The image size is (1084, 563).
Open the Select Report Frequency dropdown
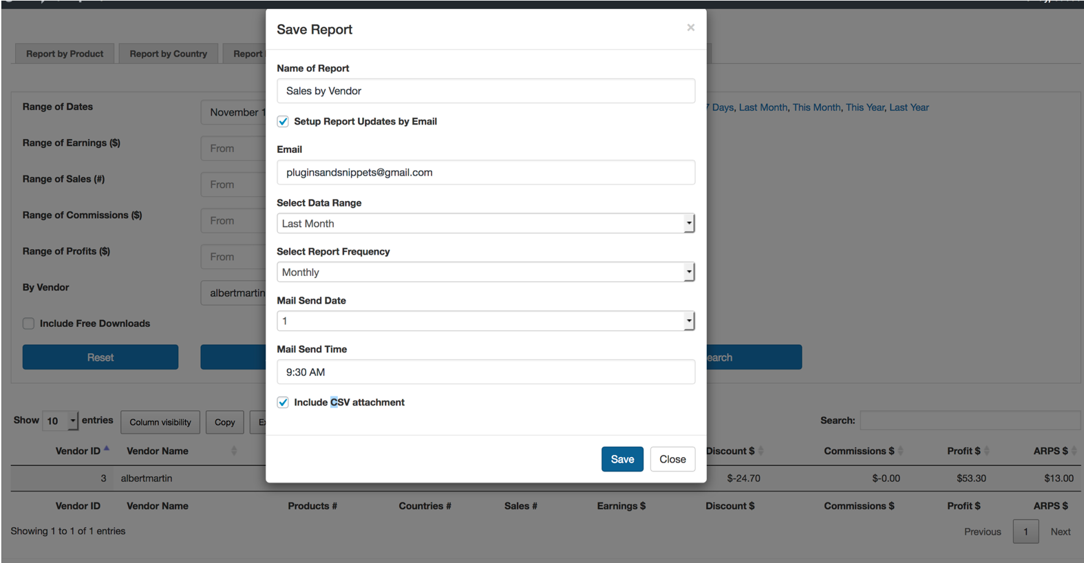[486, 272]
